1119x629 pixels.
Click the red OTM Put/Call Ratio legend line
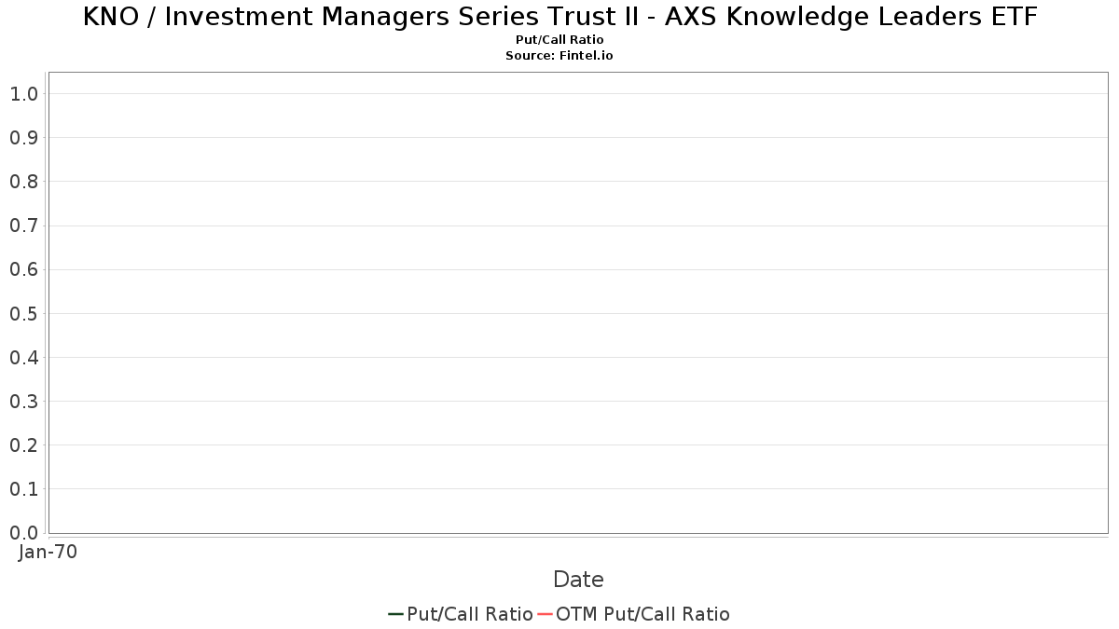click(546, 614)
